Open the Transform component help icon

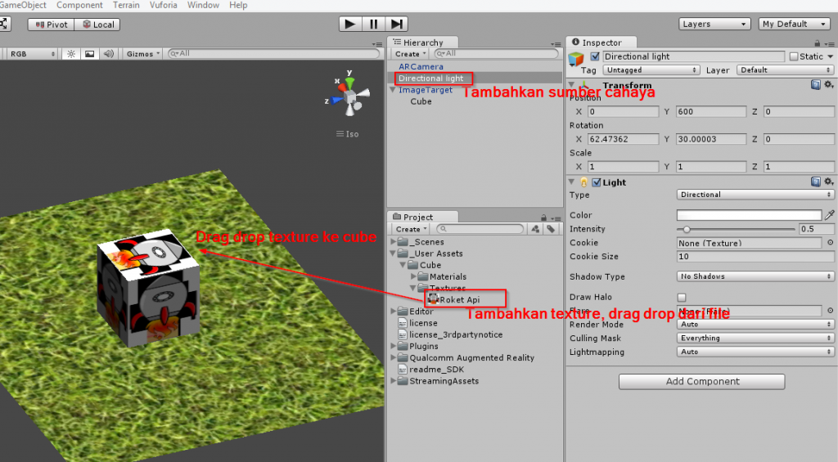815,85
